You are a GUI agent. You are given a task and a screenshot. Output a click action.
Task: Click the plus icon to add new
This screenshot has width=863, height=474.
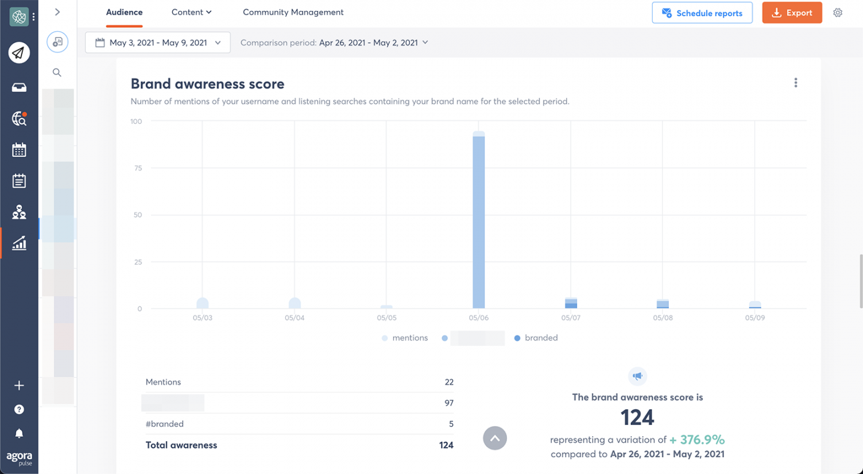click(19, 385)
